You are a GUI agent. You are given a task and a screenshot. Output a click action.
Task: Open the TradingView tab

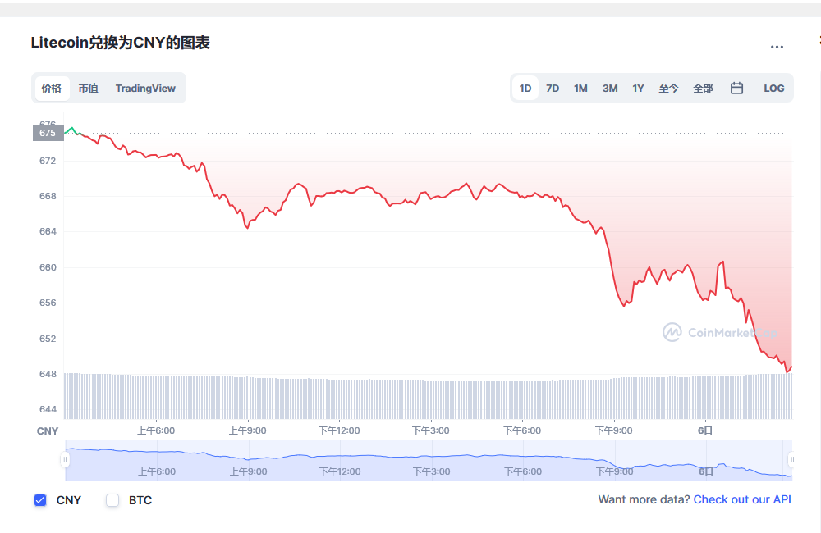coord(145,89)
